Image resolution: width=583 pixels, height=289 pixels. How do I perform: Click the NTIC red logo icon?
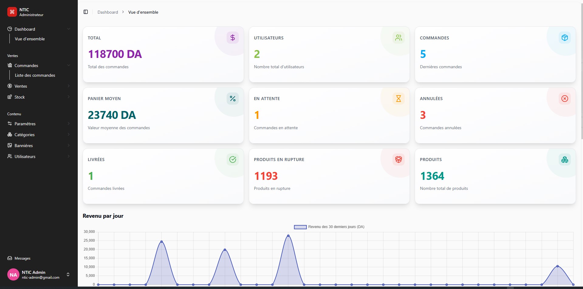[12, 12]
